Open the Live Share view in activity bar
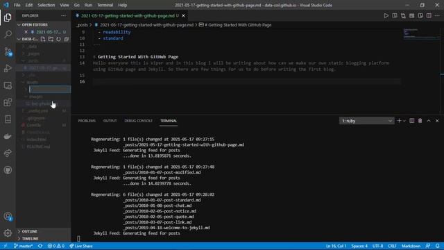The height and width of the screenshot is (250, 444). (x=8, y=153)
